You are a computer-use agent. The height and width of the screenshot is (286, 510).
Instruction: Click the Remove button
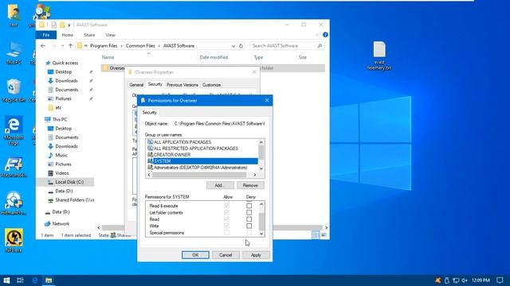click(x=250, y=185)
